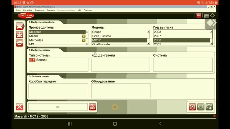Click the 2. Выбрать систему tab header

pos(39,50)
